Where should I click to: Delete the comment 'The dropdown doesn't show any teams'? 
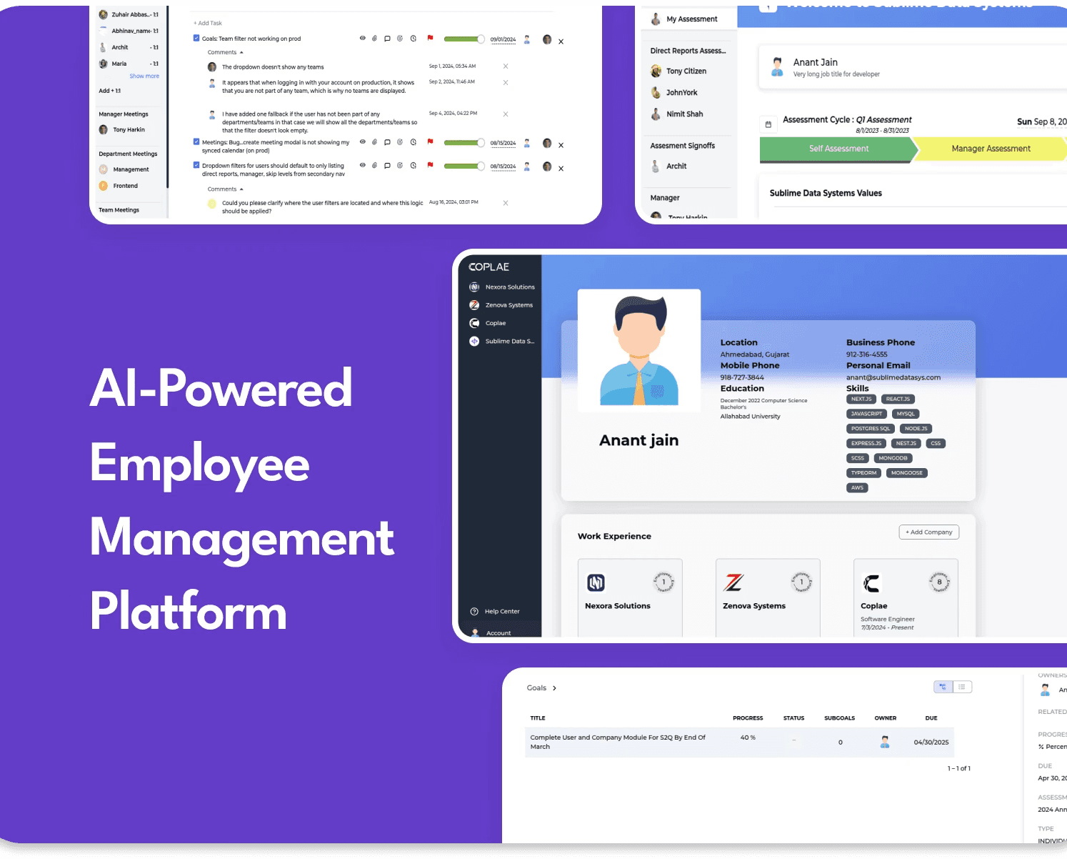pyautogui.click(x=506, y=66)
